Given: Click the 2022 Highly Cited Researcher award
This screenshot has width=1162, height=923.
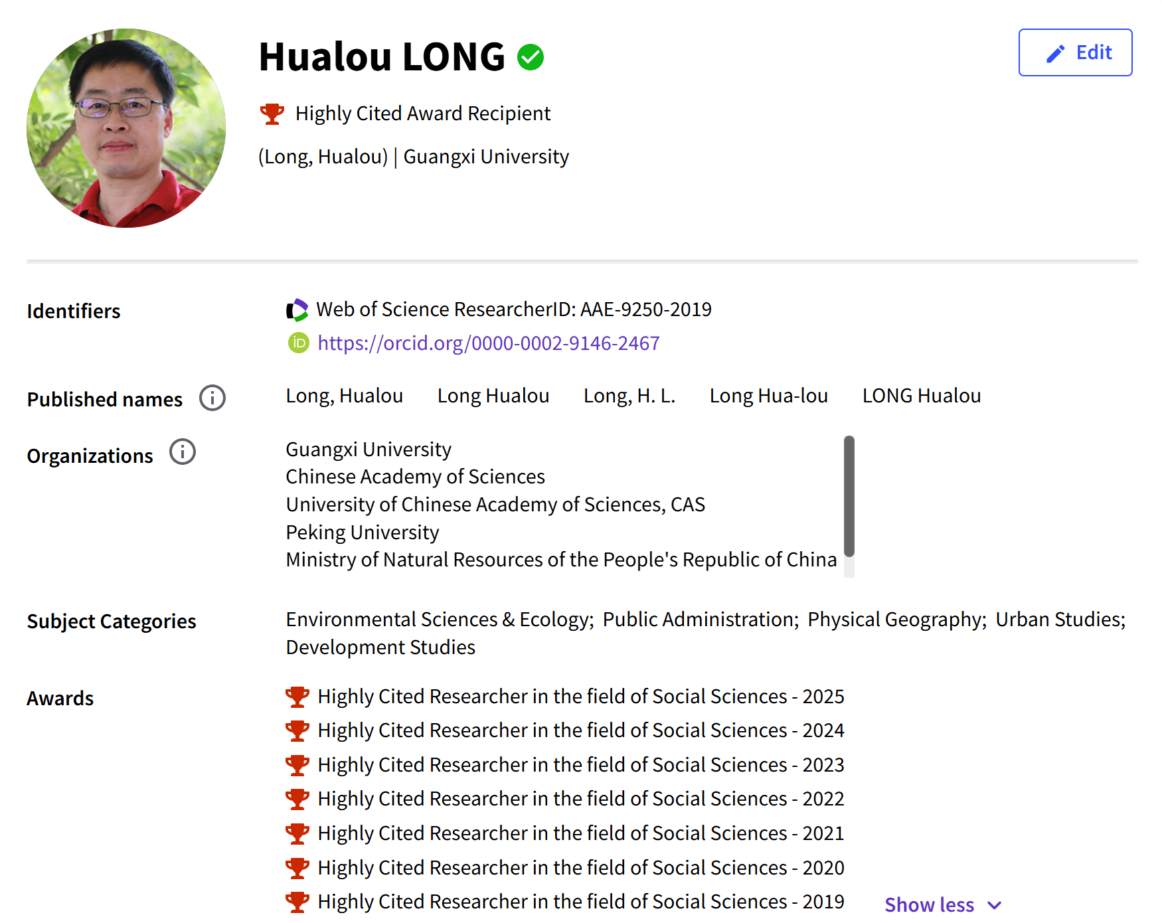Looking at the screenshot, I should (x=580, y=799).
